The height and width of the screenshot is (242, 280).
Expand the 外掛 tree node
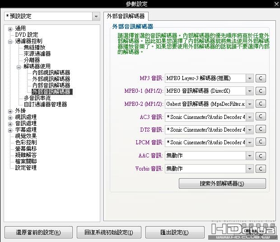[10, 111]
